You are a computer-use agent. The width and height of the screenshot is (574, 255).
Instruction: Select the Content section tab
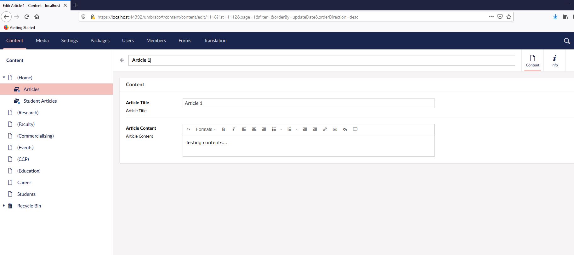click(15, 41)
